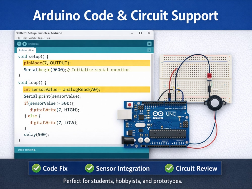Viewport: 252px width, 189px height.
Task: Click the digitalWrite(7, LOW) line
Action: tap(53, 123)
